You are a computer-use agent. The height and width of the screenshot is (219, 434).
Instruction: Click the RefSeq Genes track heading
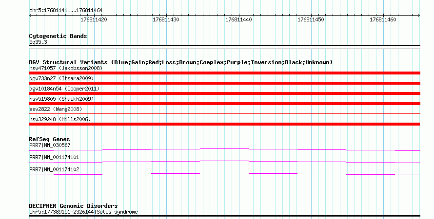coord(50,140)
